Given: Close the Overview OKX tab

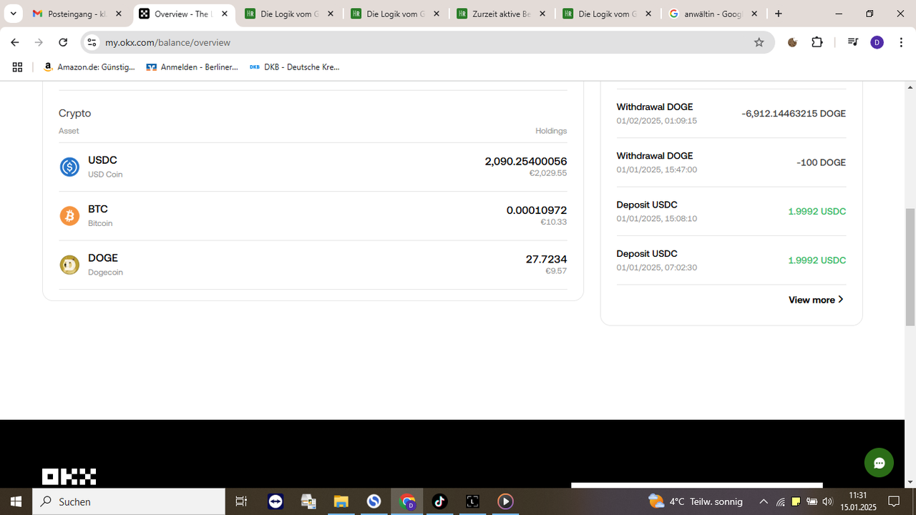Looking at the screenshot, I should [225, 14].
